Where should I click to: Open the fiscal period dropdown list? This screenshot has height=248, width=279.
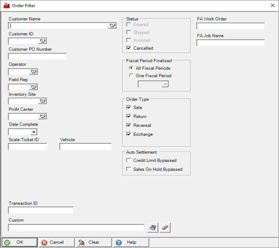165,84
